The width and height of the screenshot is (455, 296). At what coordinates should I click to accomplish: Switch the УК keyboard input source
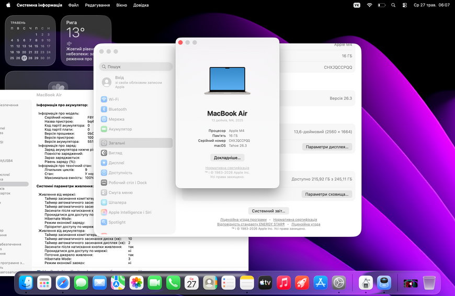click(x=357, y=5)
